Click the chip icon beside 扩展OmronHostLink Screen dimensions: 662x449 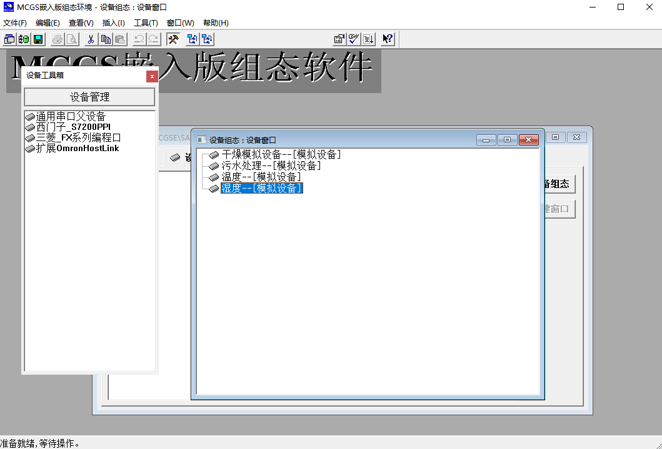(x=30, y=149)
